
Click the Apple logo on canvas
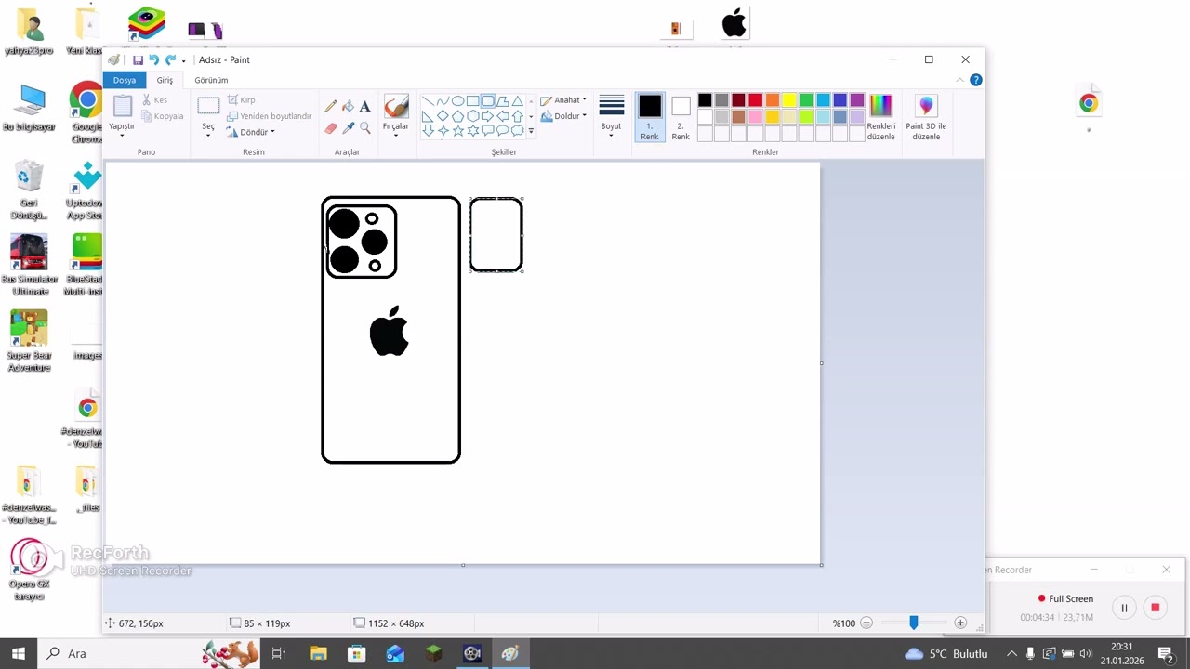[389, 331]
